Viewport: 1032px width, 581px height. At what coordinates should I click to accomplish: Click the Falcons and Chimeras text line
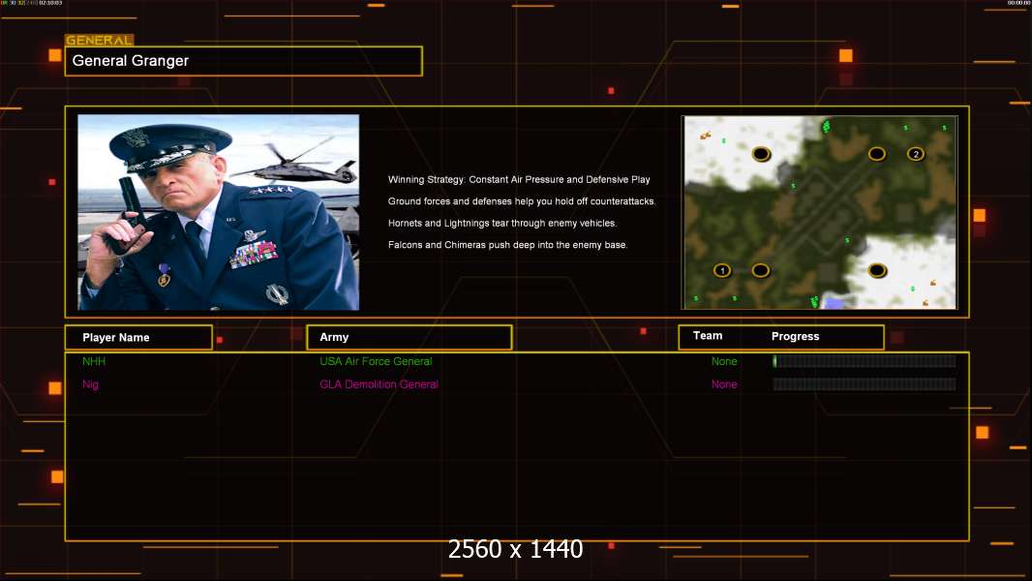507,245
